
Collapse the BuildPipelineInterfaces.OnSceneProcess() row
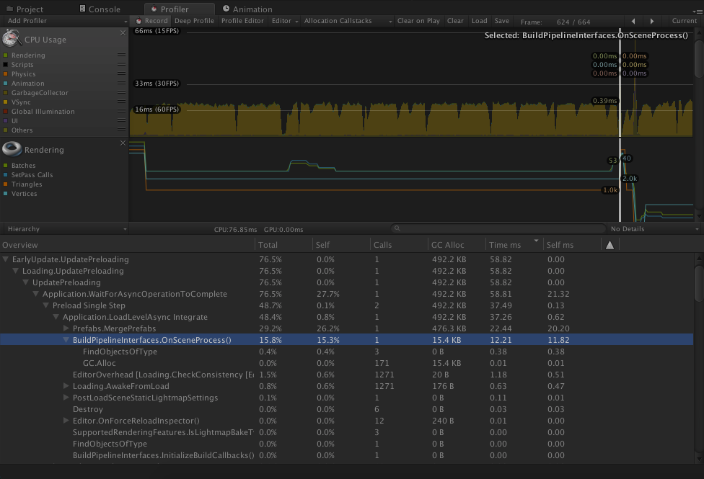tap(66, 340)
